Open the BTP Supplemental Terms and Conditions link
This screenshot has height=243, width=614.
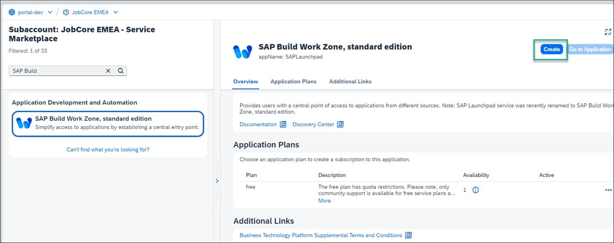(321, 235)
